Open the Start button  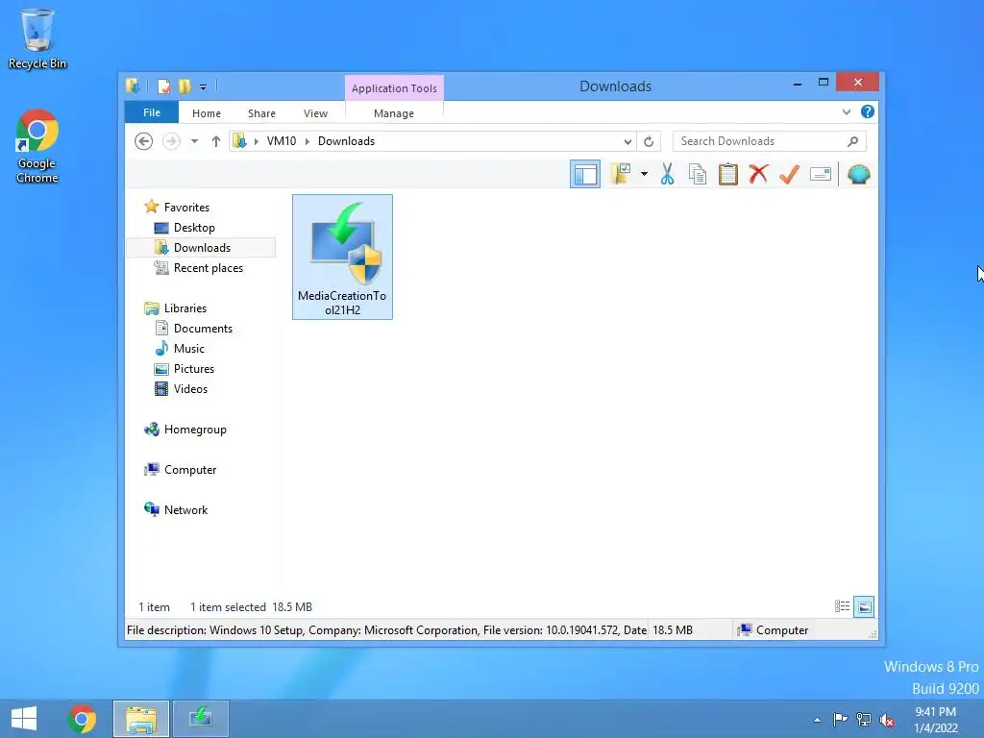(24, 719)
